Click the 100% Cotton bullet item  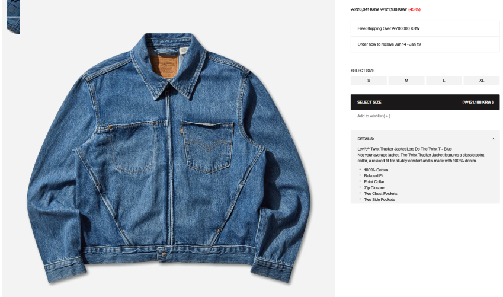tap(376, 170)
